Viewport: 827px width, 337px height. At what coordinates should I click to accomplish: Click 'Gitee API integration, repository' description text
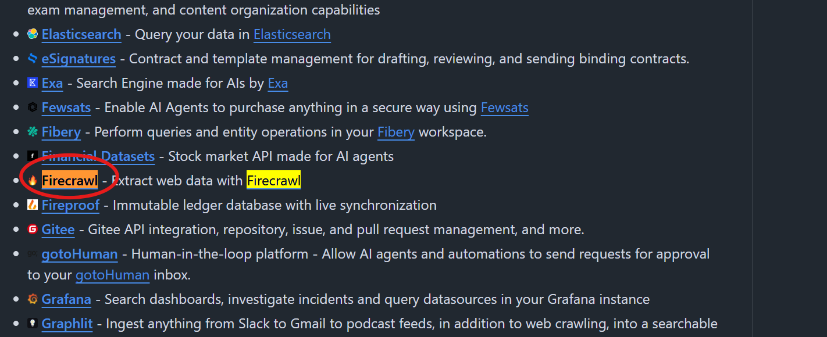point(336,230)
